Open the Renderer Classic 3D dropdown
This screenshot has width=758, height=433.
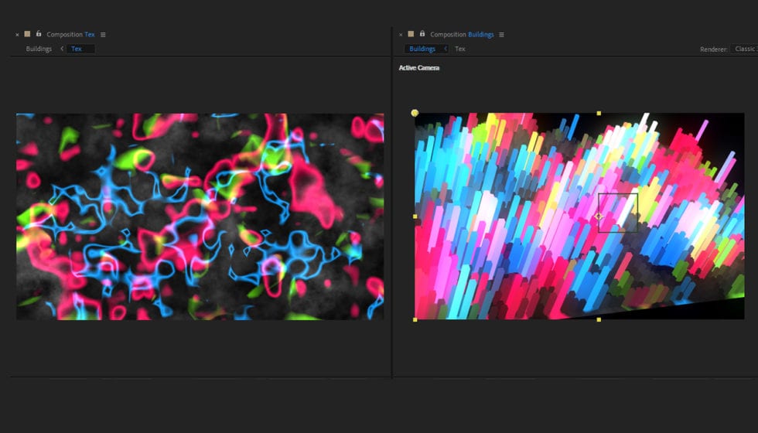point(744,49)
